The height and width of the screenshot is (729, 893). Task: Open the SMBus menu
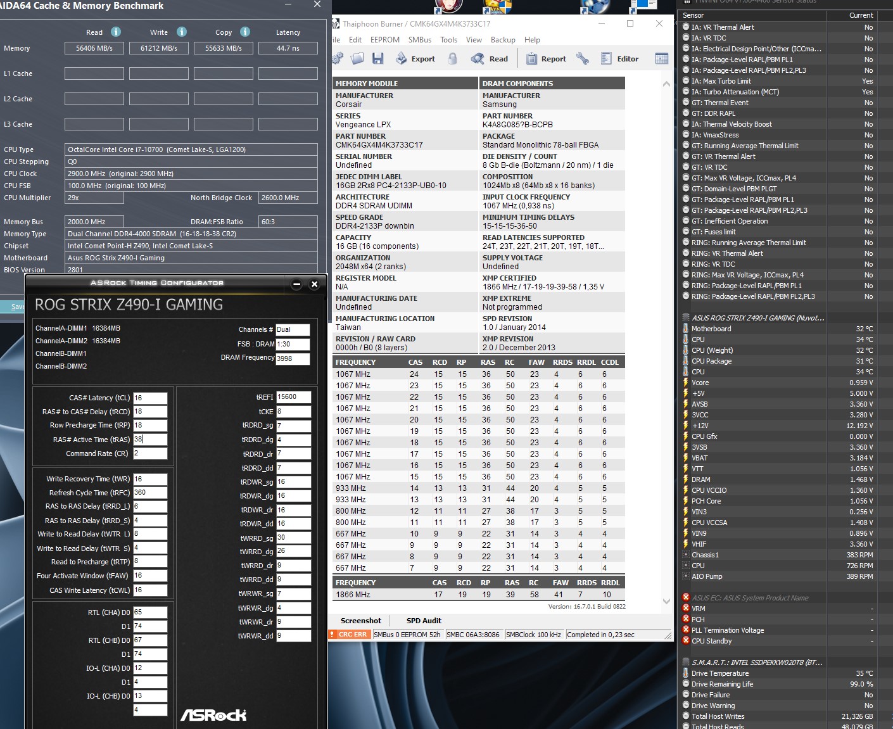[420, 40]
